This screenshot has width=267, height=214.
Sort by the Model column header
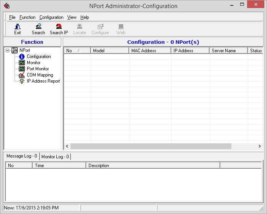point(110,51)
